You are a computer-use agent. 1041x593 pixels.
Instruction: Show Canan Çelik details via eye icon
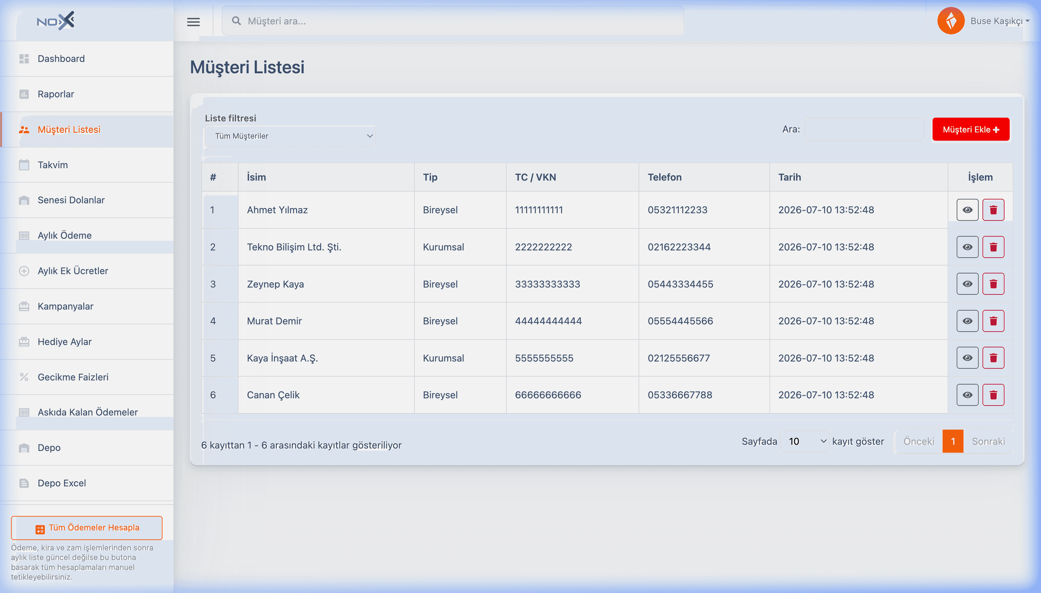pyautogui.click(x=967, y=395)
